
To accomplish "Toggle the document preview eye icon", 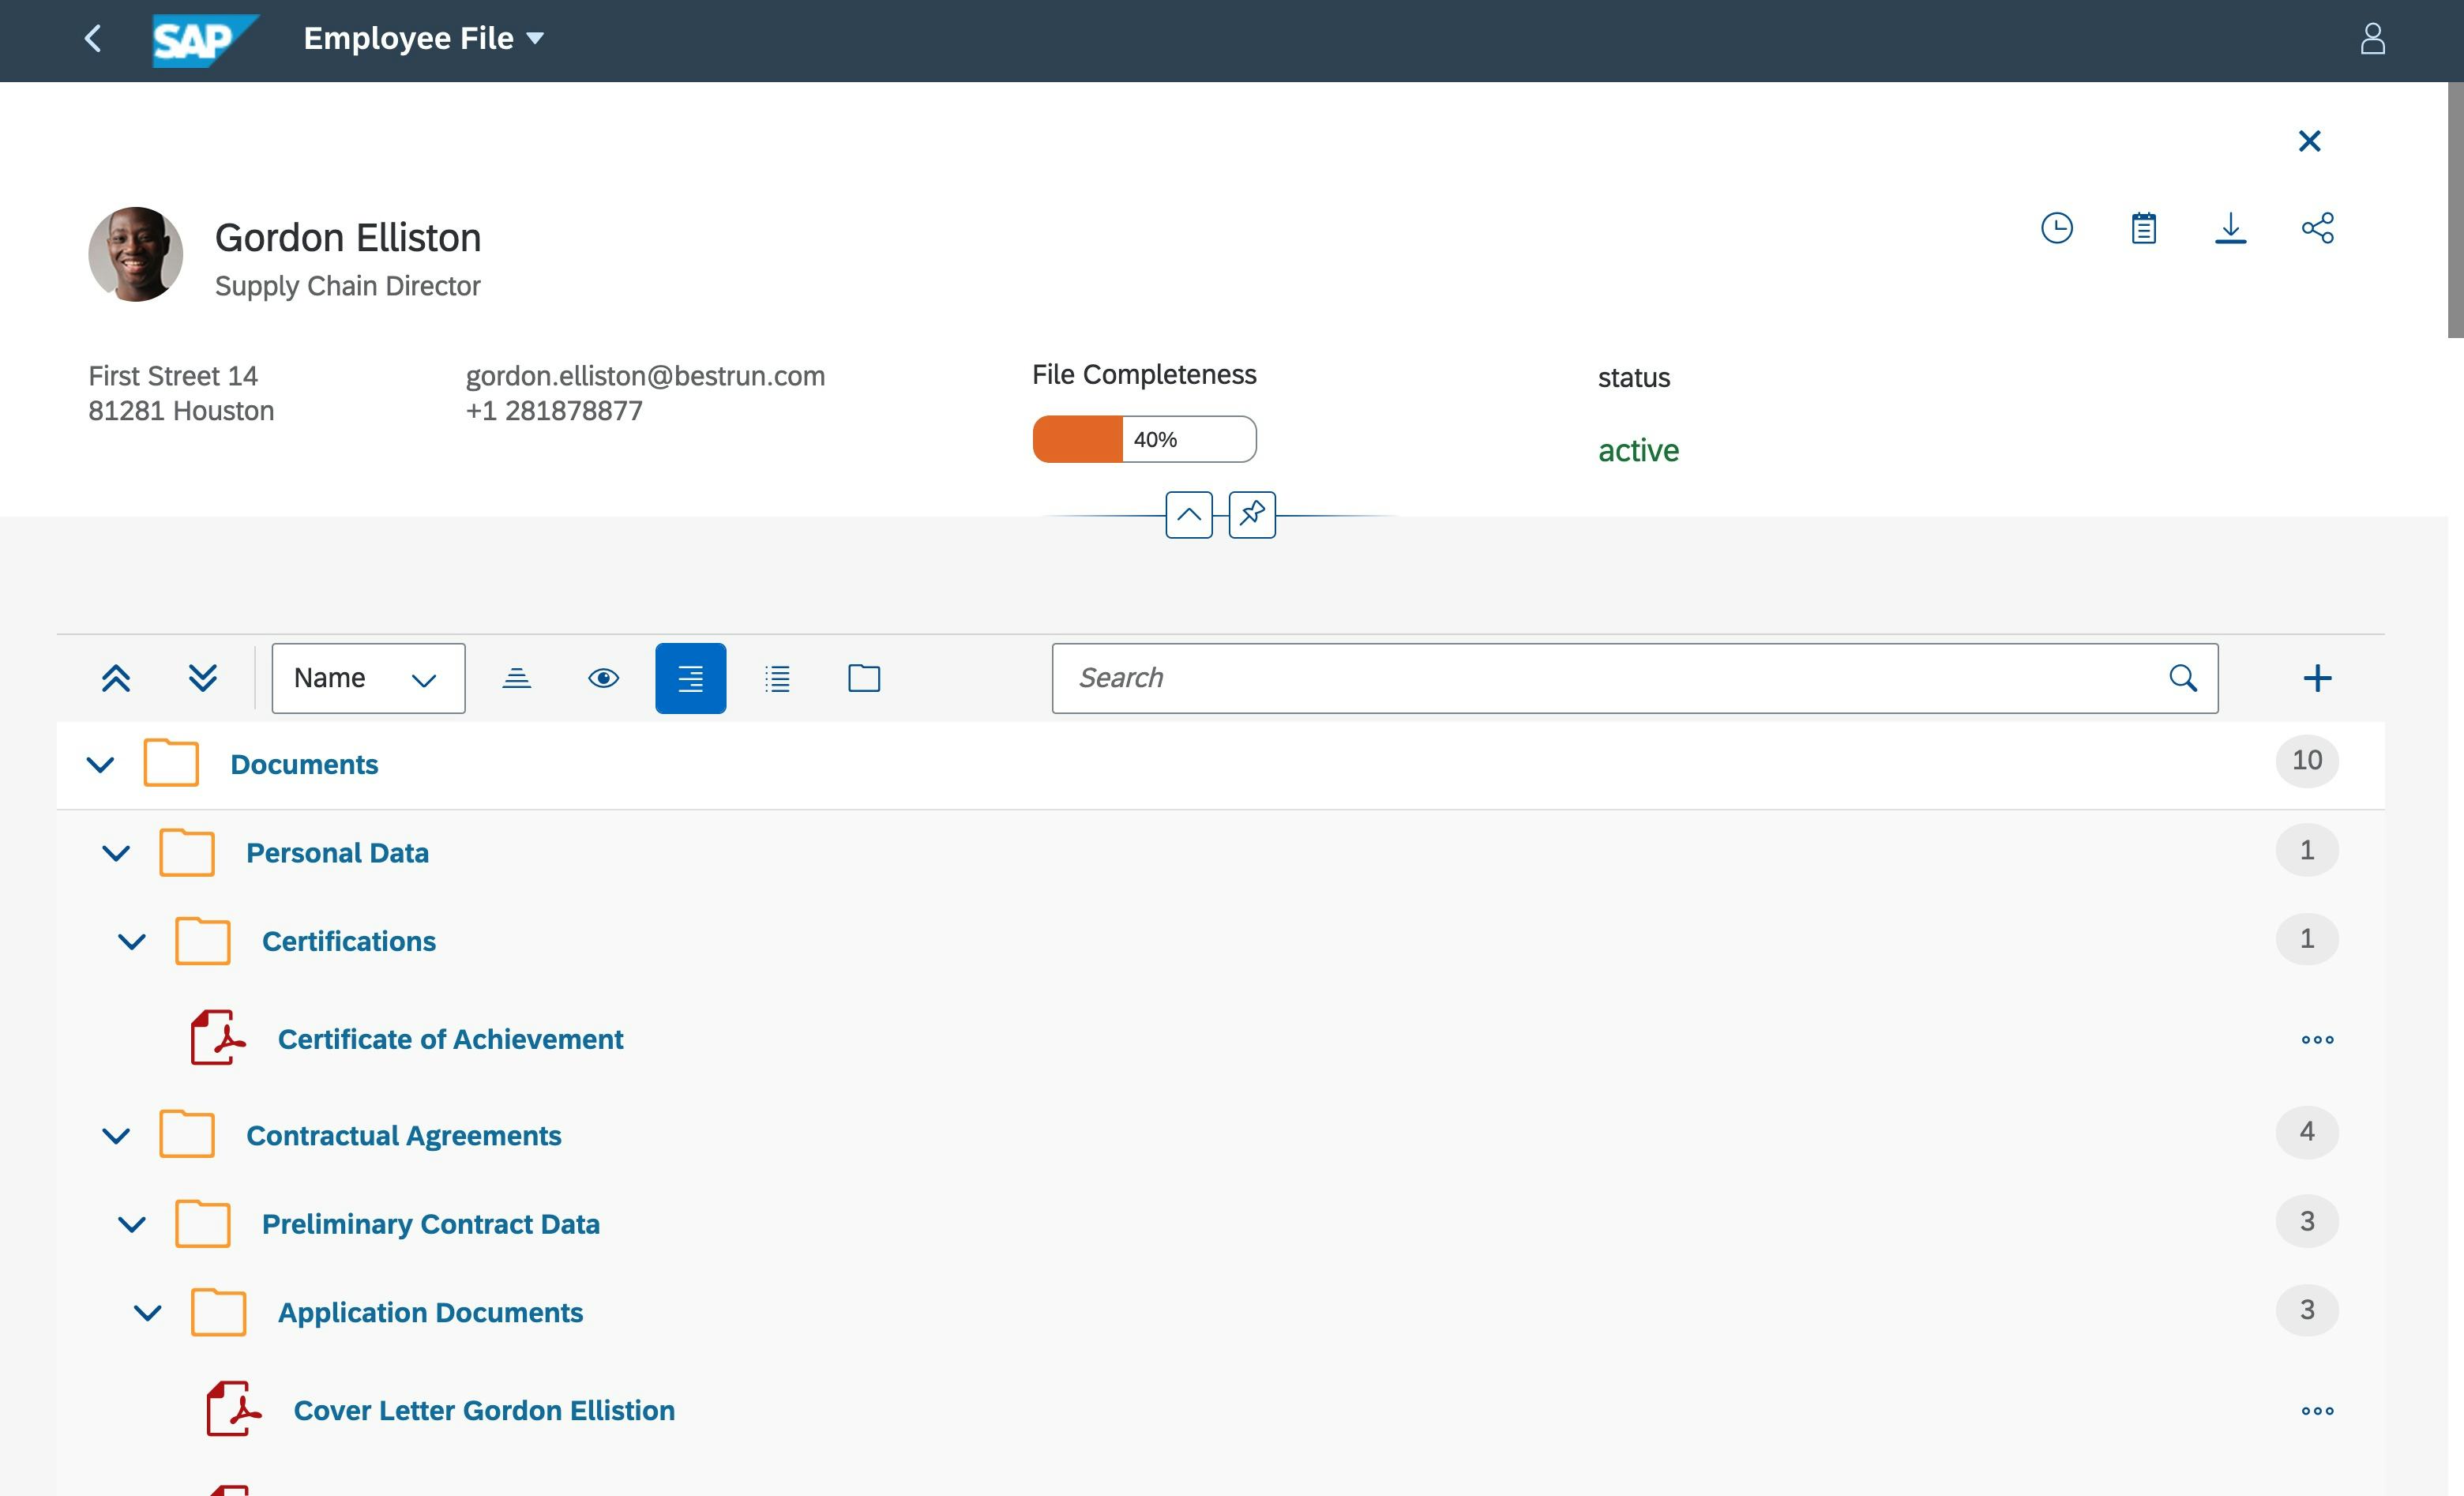I will pos(604,678).
